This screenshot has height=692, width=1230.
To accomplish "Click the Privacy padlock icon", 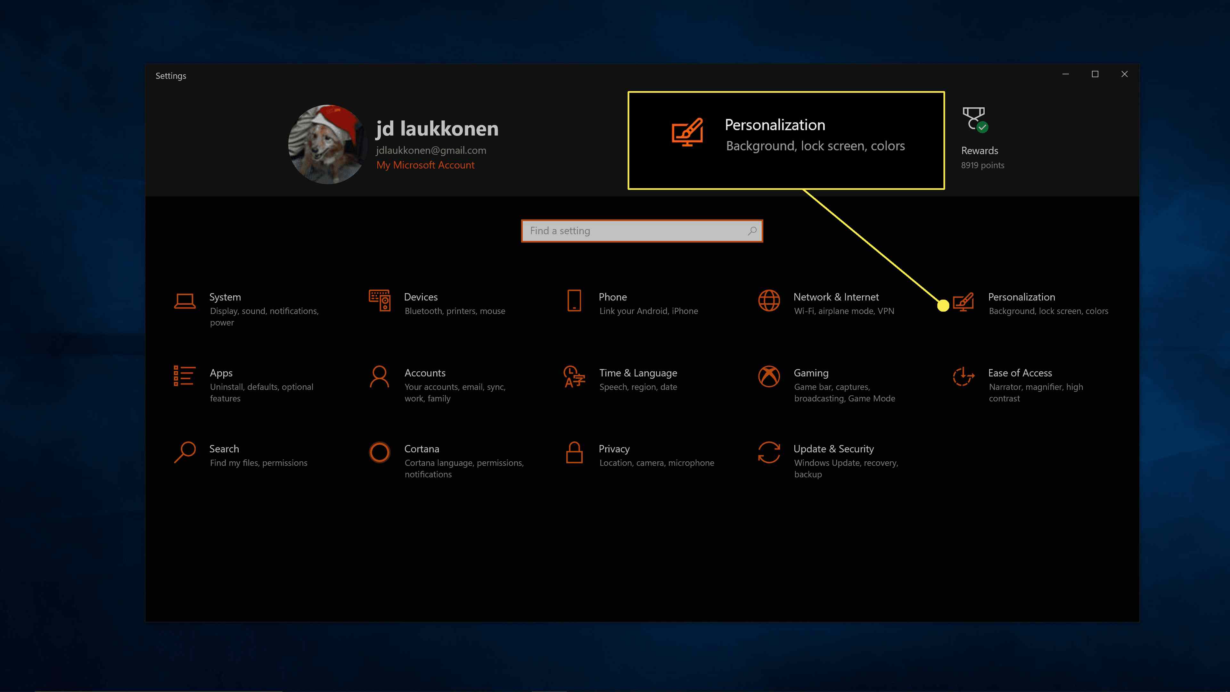I will pos(574,452).
